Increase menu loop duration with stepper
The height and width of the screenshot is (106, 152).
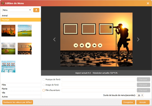coord(142,94)
